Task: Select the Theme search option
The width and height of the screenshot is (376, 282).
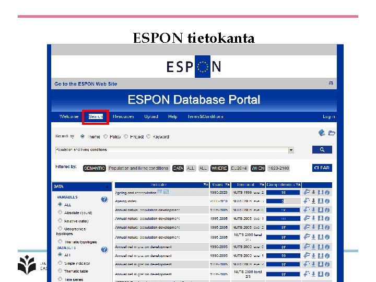Action: pos(83,136)
